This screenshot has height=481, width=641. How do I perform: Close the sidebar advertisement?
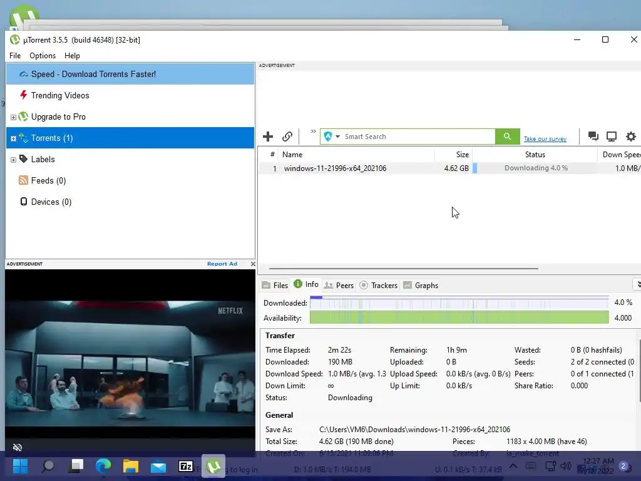pos(253,264)
